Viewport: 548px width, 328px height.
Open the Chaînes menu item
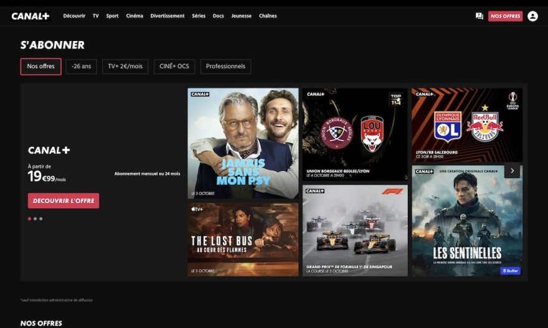click(268, 16)
